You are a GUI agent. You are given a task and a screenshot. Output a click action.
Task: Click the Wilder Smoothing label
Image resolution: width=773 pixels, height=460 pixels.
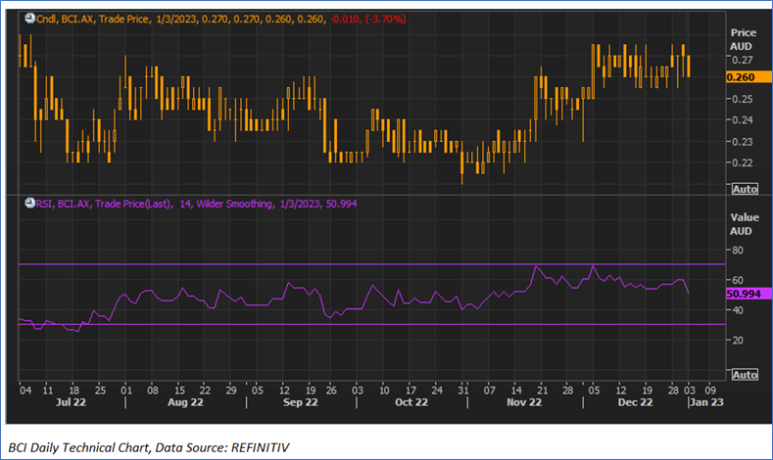234,204
